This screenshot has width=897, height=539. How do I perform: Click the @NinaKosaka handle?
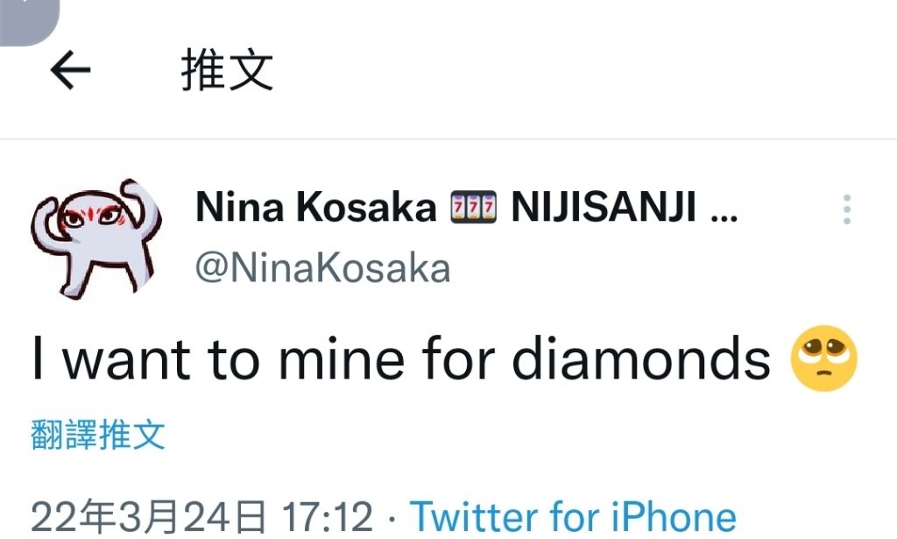322,268
